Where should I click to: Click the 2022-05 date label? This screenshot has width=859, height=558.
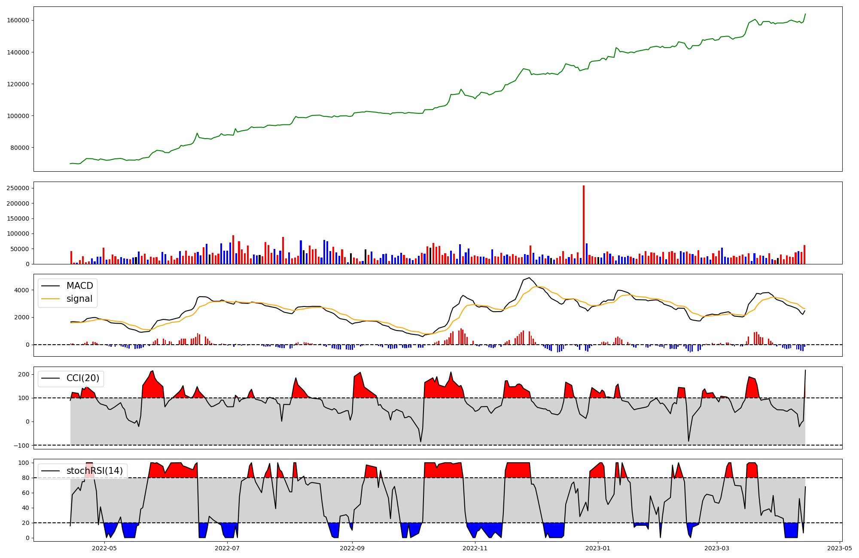104,548
